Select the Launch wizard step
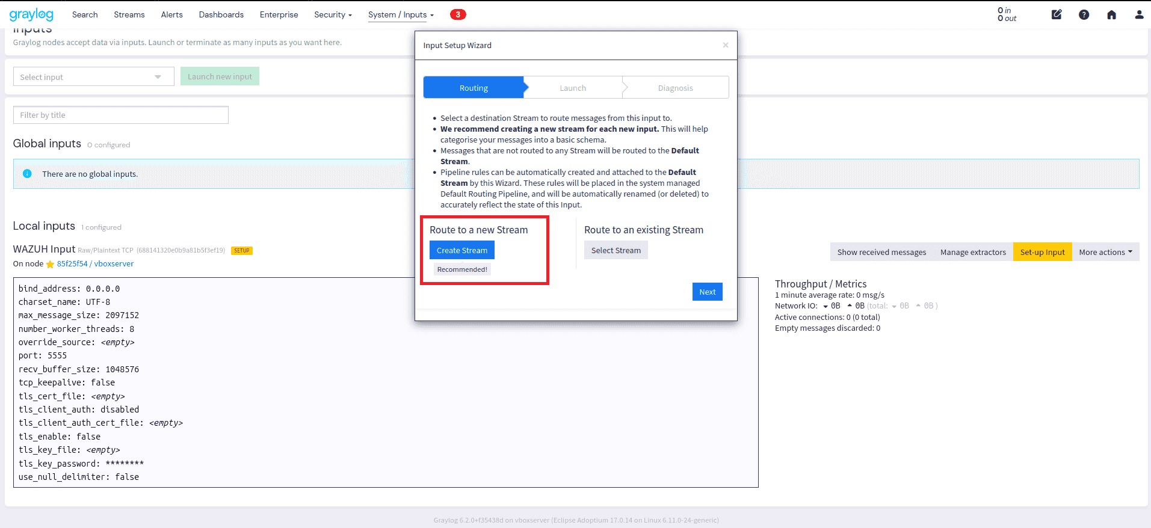Image resolution: width=1151 pixels, height=528 pixels. click(x=573, y=88)
